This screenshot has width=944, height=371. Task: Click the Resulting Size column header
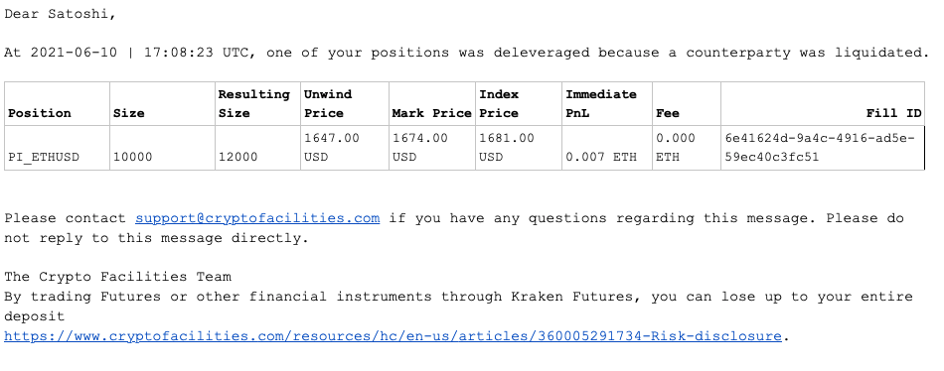(254, 104)
